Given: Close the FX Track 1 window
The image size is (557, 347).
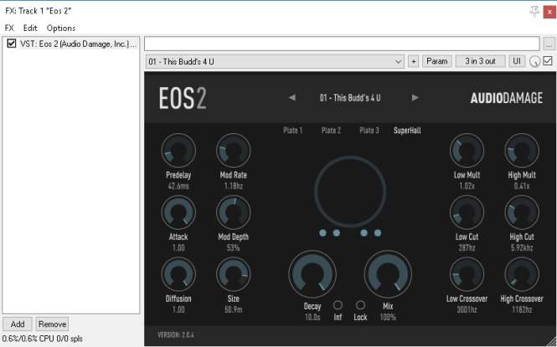Looking at the screenshot, I should point(549,12).
